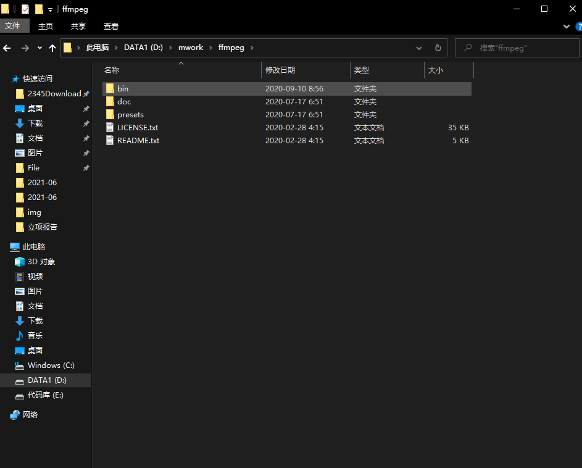Click the 文档 icon under quick access
The height and width of the screenshot is (468, 582).
[x=20, y=138]
